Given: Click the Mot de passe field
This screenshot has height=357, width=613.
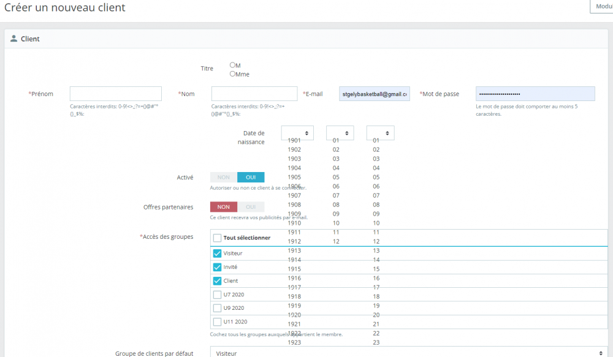Looking at the screenshot, I should (535, 94).
